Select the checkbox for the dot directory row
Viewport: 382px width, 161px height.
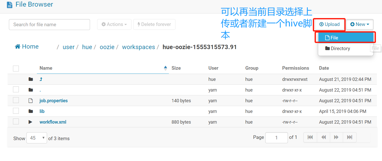click(x=16, y=89)
